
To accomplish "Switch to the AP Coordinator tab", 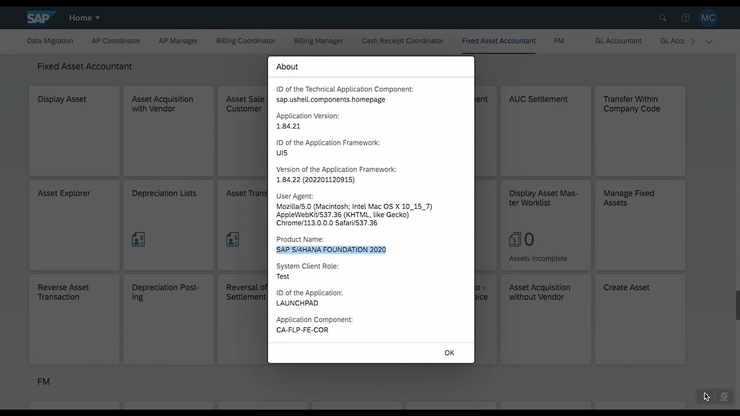I will point(116,41).
